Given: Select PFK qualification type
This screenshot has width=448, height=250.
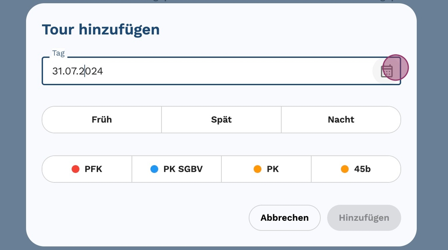Looking at the screenshot, I should pyautogui.click(x=87, y=169).
